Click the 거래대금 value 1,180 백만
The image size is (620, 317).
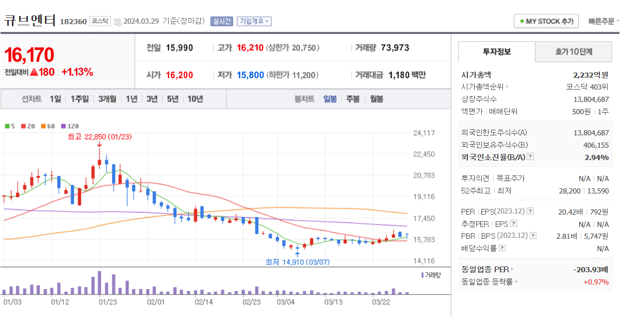[x=407, y=75]
